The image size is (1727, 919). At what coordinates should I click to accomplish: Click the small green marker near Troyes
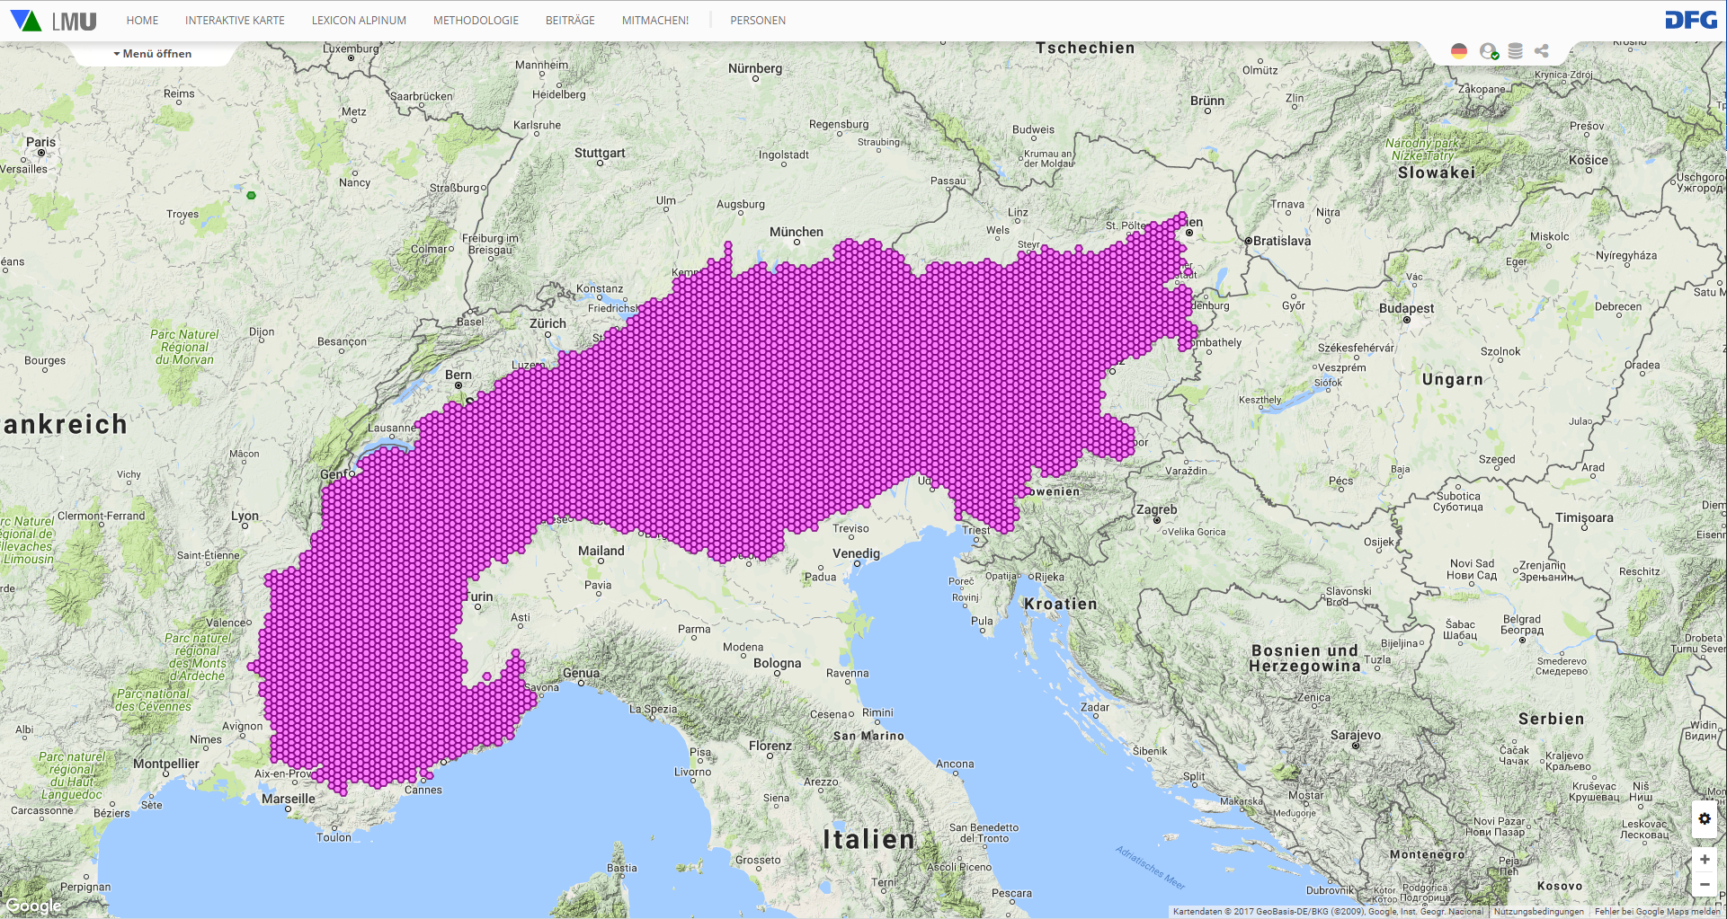252,195
